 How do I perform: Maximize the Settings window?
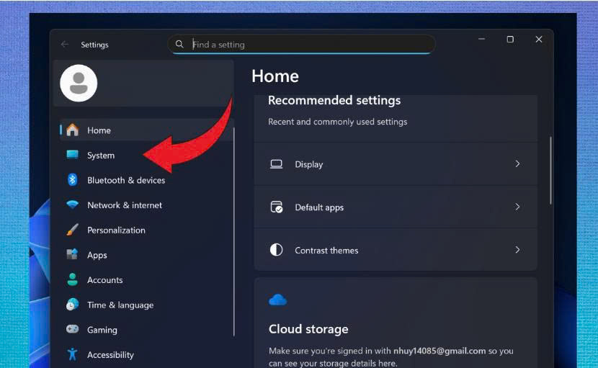[x=510, y=39]
